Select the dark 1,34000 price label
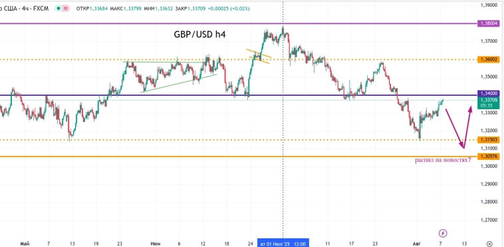This screenshot has height=247, width=504. [489, 93]
